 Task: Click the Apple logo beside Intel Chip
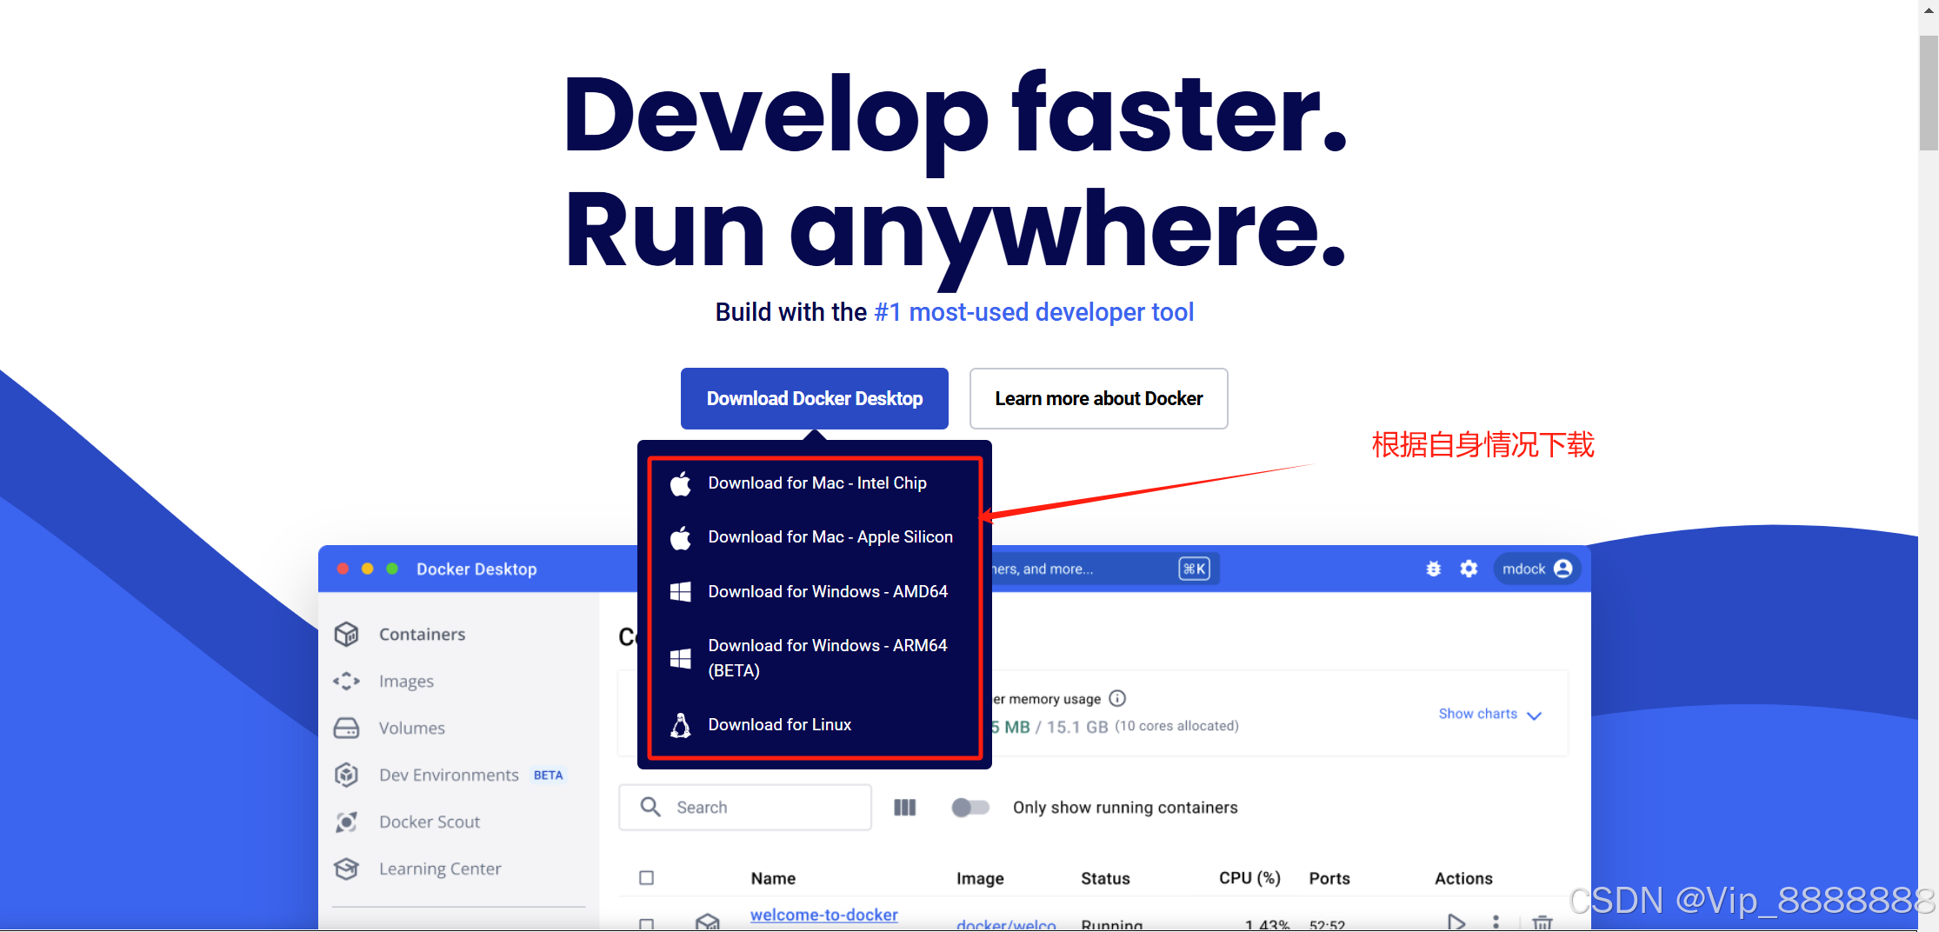[x=680, y=483]
